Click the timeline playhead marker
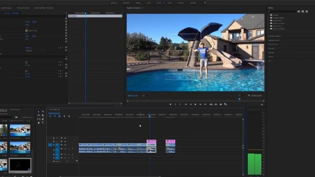Viewport: 315px width, 177px height. pyautogui.click(x=150, y=117)
